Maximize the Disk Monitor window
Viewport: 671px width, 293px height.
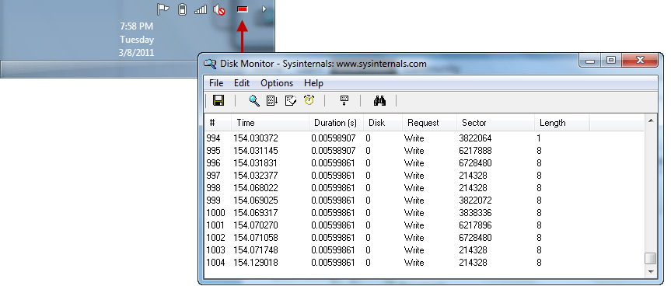click(x=611, y=61)
